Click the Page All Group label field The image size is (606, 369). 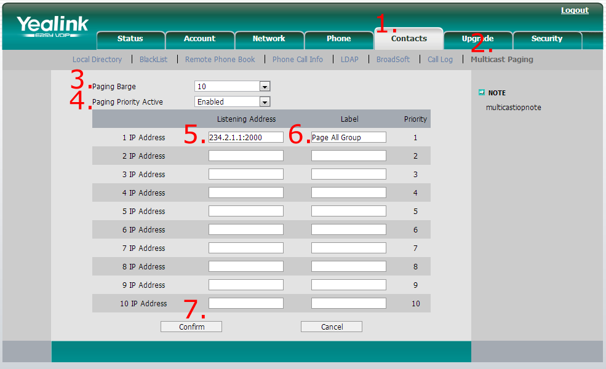pyautogui.click(x=348, y=138)
